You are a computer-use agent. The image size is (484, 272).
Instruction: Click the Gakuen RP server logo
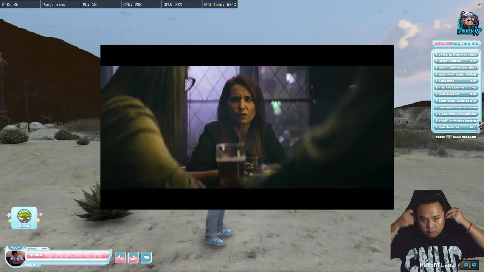point(468,24)
